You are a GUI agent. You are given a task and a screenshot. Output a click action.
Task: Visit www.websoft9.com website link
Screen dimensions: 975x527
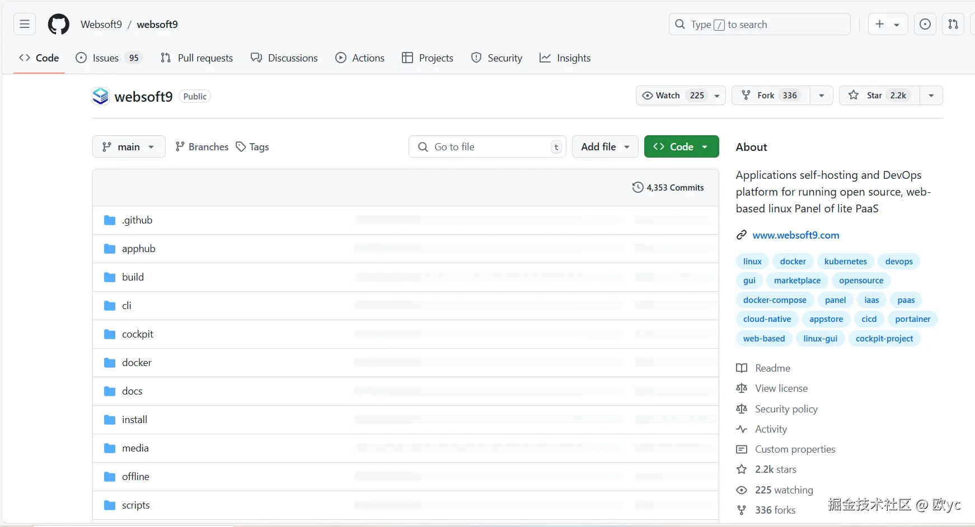[x=796, y=235]
